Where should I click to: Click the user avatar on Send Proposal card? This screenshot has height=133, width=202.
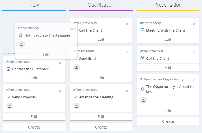9,106
